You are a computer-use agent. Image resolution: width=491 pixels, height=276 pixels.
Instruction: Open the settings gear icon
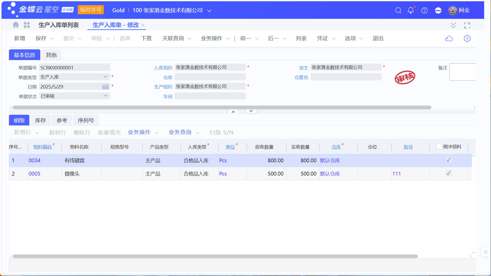click(467, 38)
